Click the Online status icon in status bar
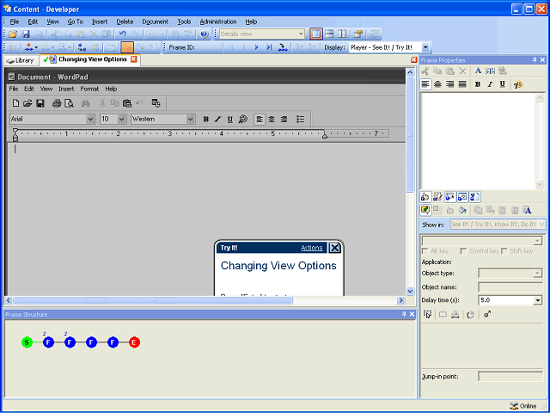The width and height of the screenshot is (550, 413). tap(514, 406)
